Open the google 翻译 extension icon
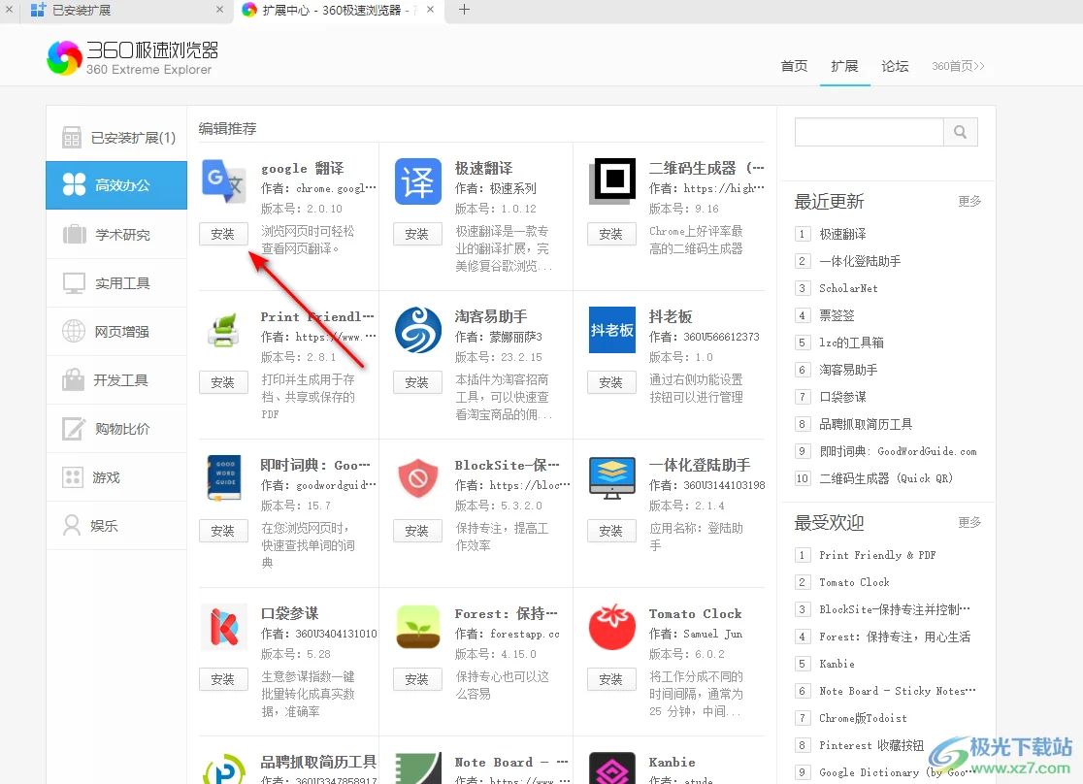 pyautogui.click(x=224, y=181)
